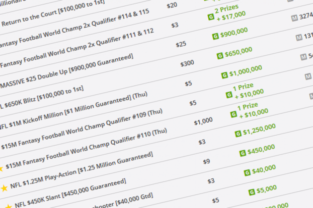313x208 pixels.
Task: Click the $900,000 prize amount
Action: coord(234,33)
